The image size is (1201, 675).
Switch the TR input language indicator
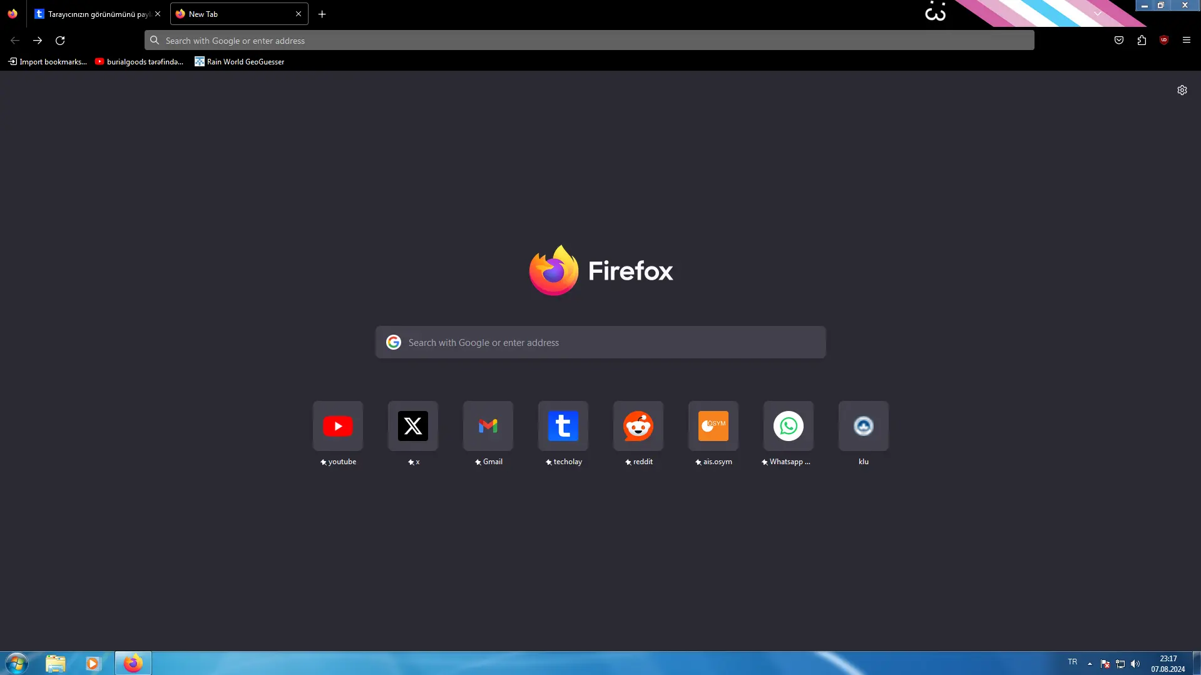[x=1072, y=662]
